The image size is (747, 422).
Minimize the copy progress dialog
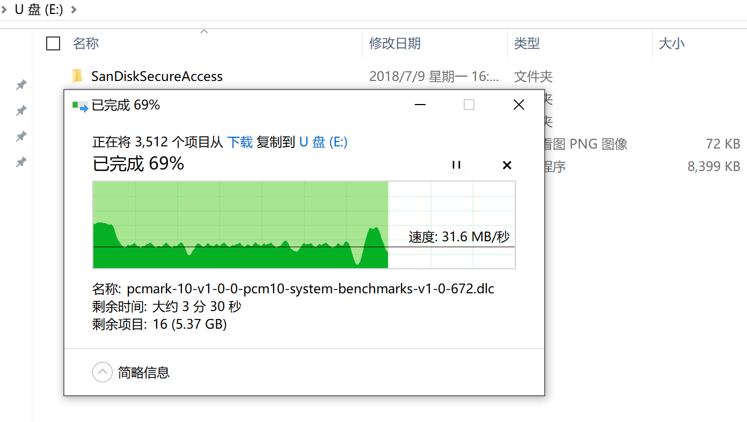(x=420, y=105)
